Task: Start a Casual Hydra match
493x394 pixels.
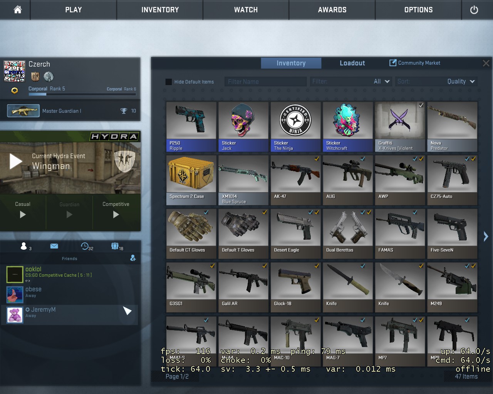Action: [23, 214]
